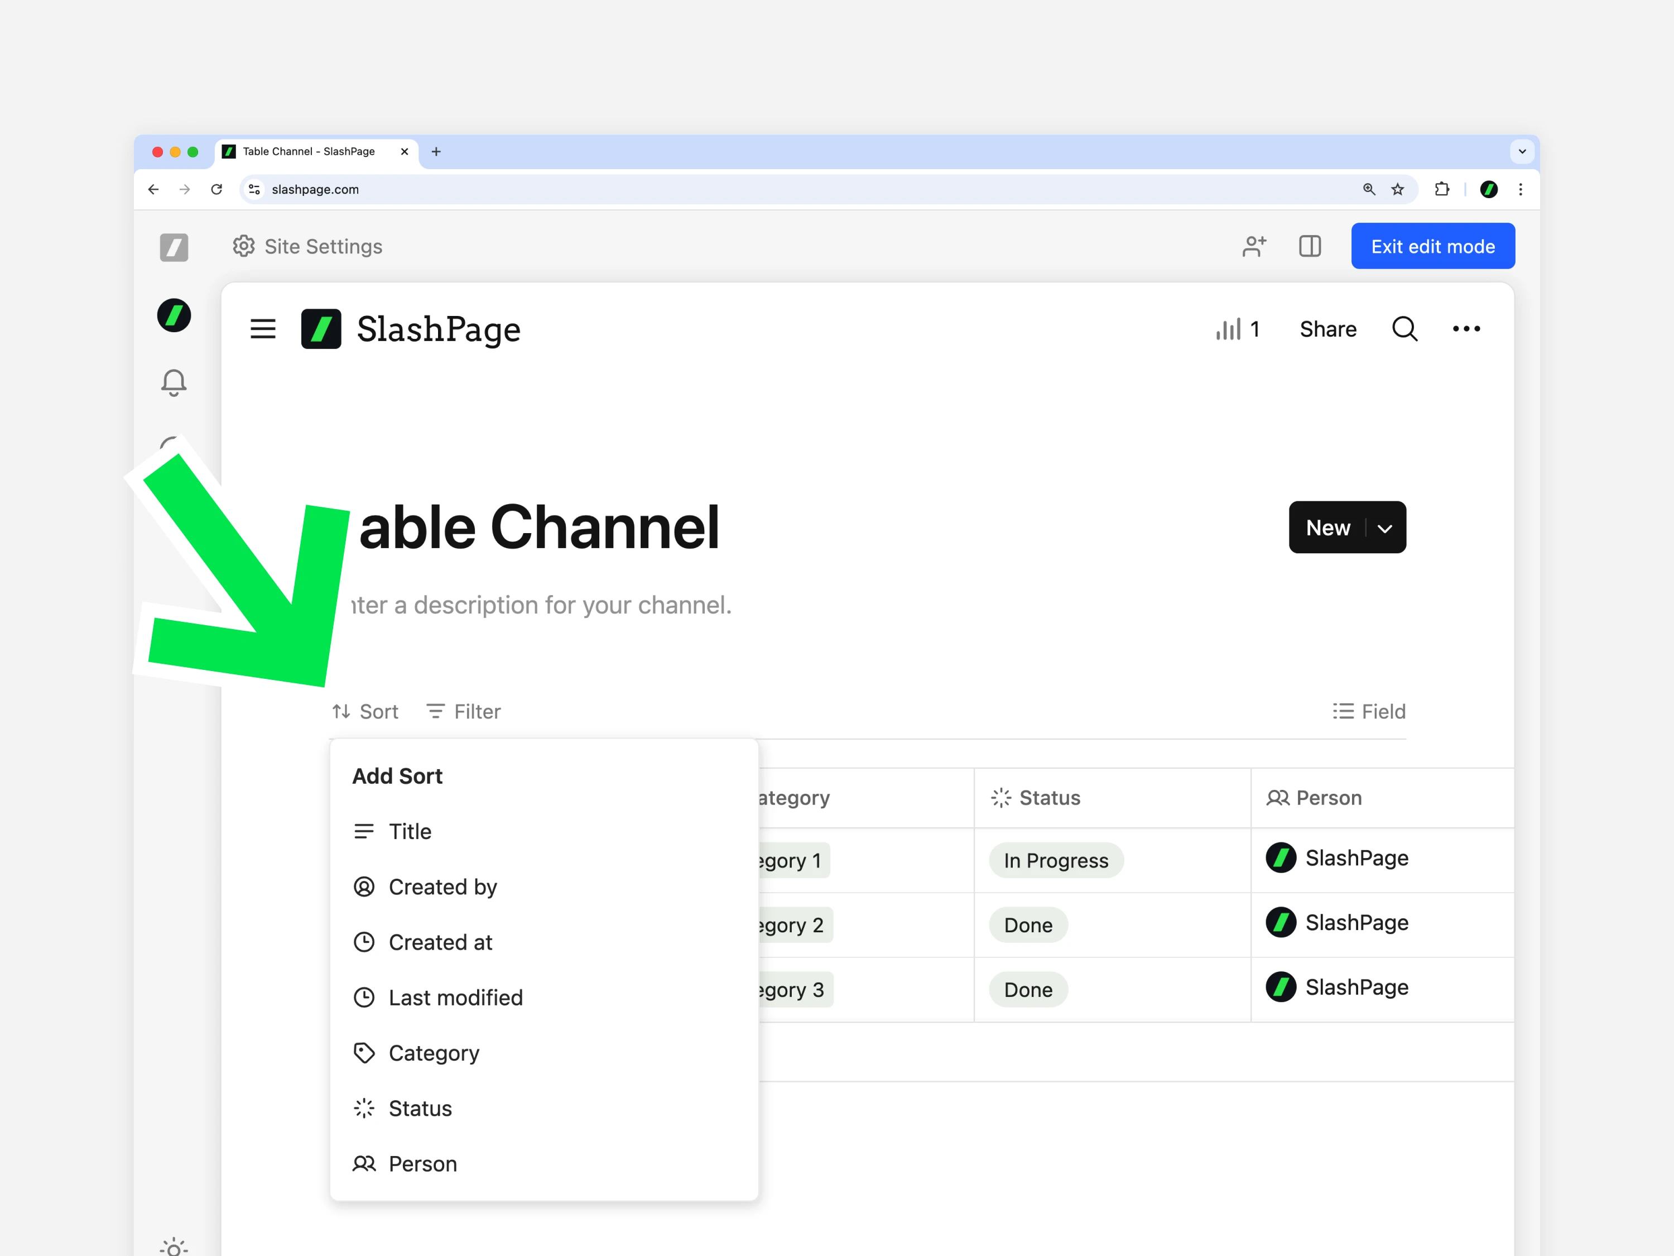
Task: Open the SlashPage gray logo in sidebar
Action: (x=174, y=247)
